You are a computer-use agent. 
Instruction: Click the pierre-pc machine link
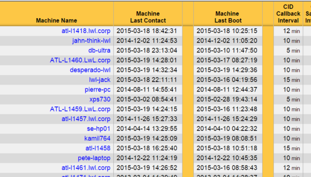98,90
